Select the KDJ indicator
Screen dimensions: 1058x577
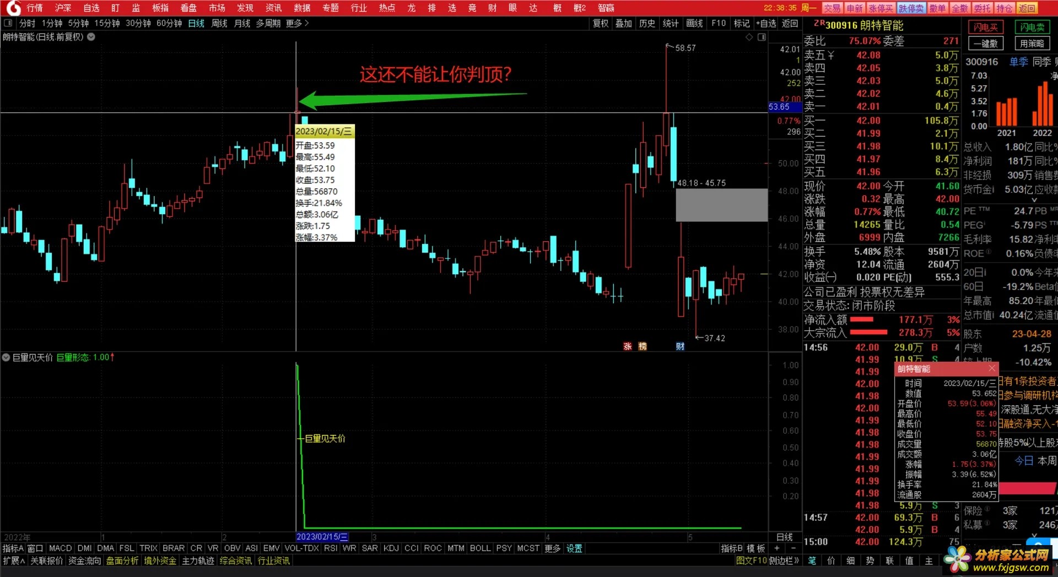(391, 548)
